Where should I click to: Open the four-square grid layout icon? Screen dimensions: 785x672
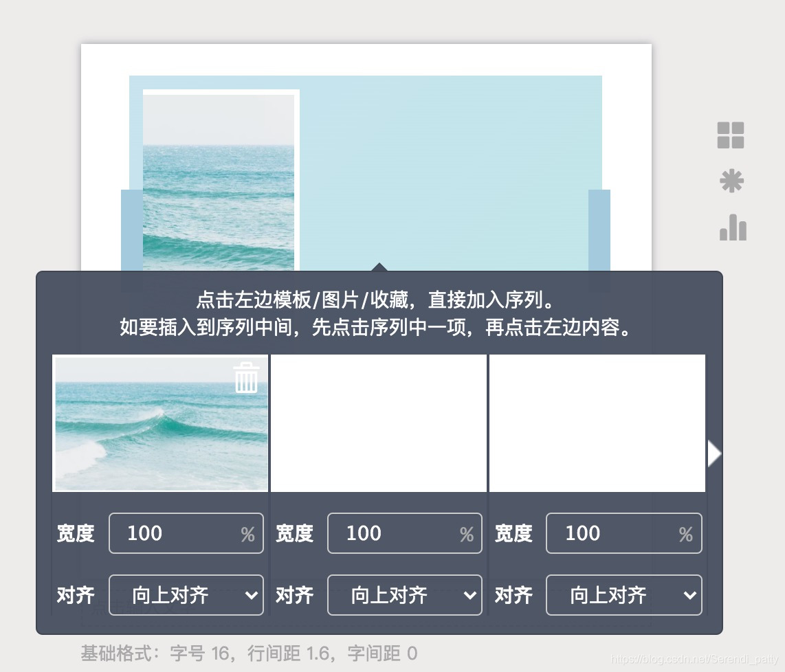pos(731,135)
